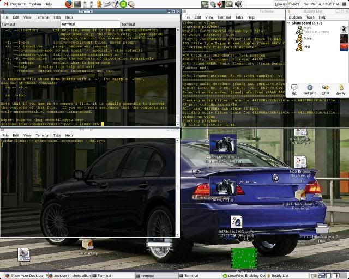The image size is (349, 279).
Task: Click the green LimeWire launcher in the top panel
Action: coord(123,4)
